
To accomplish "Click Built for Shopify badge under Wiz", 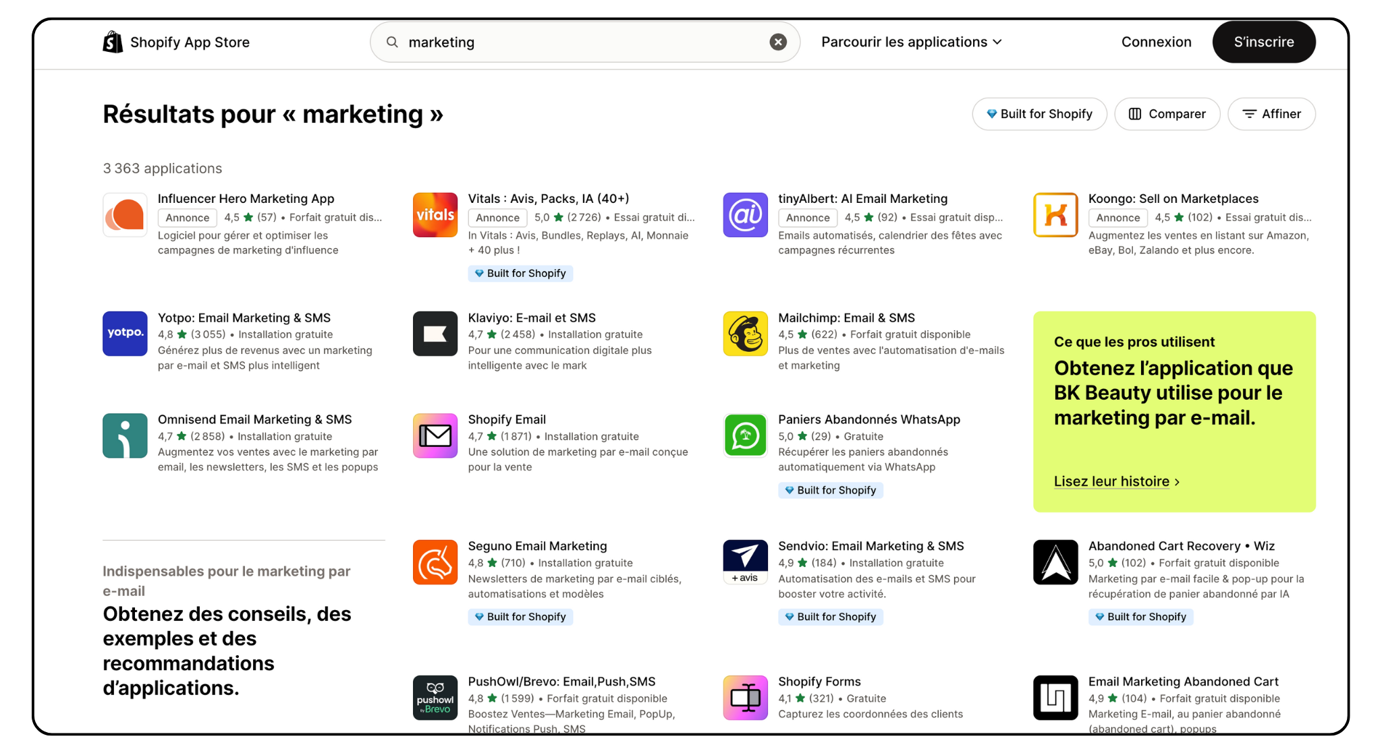I will pos(1140,617).
